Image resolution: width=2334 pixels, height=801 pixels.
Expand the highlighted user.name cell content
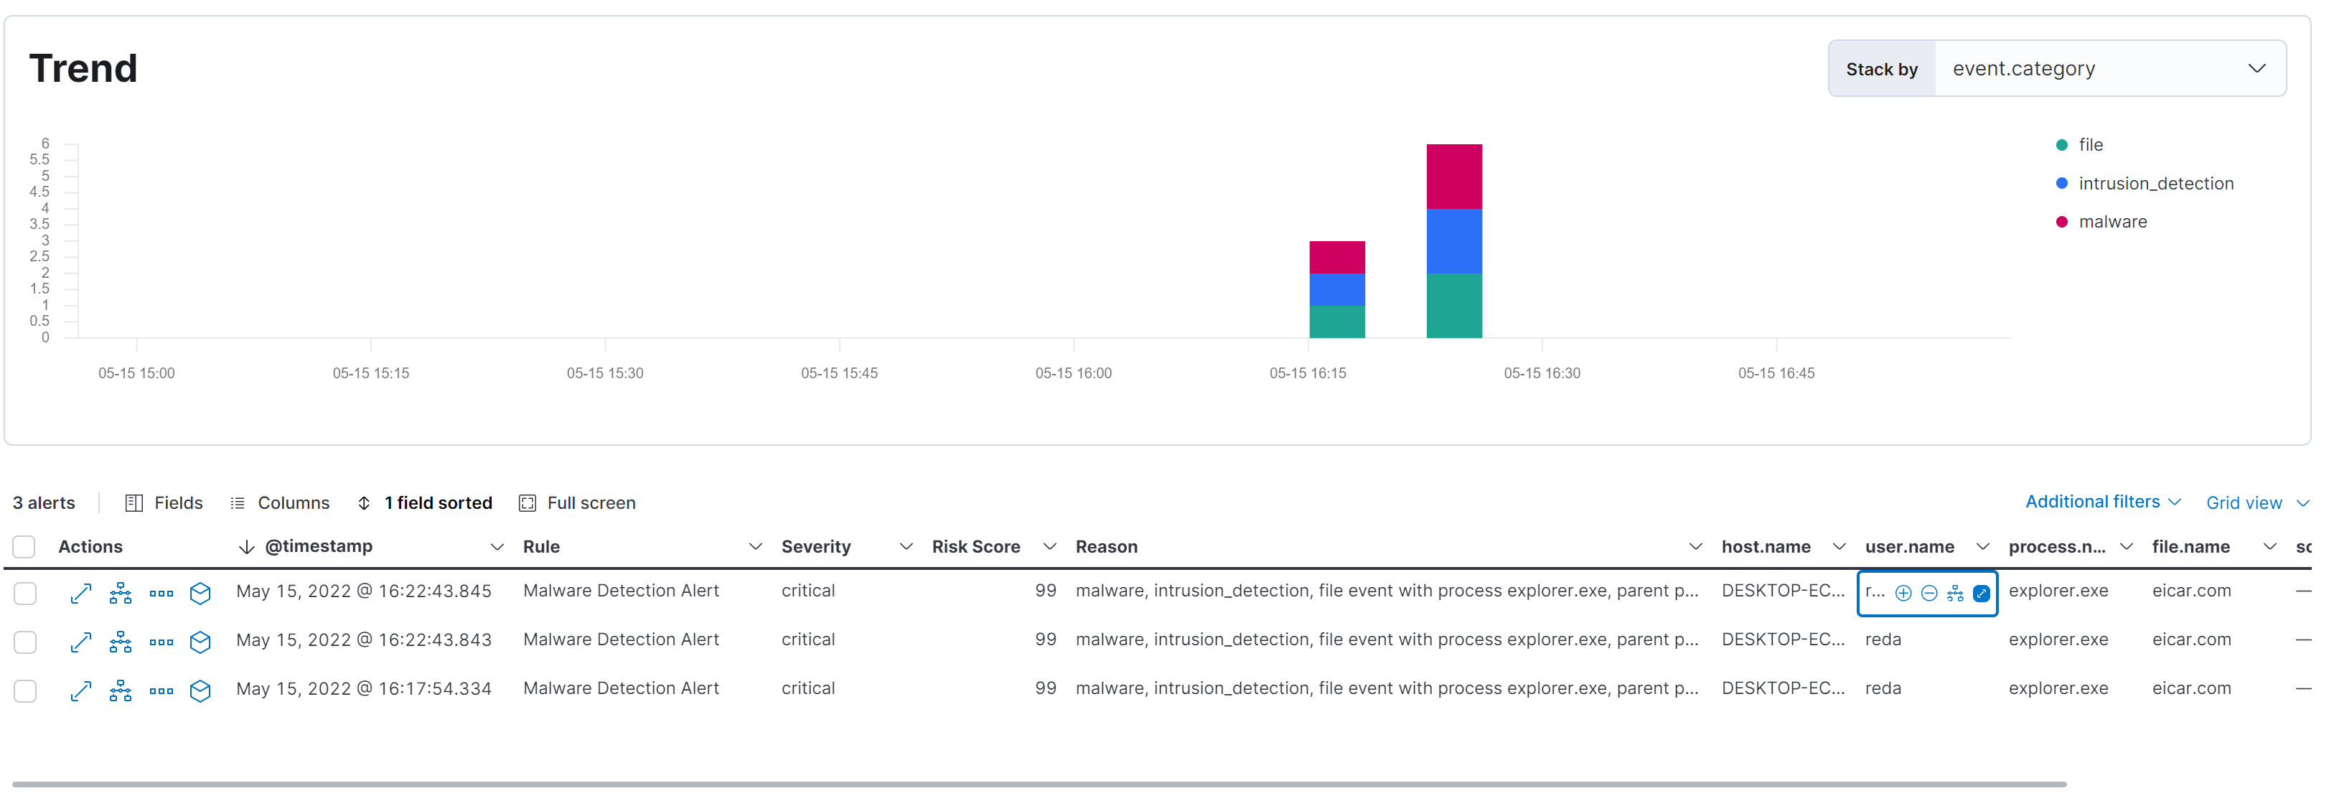pyautogui.click(x=1982, y=594)
